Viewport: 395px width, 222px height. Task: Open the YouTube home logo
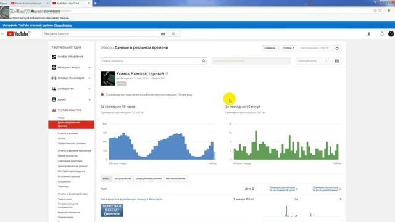click(x=18, y=34)
